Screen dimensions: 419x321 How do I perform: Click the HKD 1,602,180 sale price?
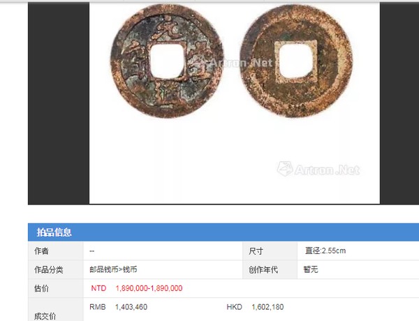coord(255,307)
